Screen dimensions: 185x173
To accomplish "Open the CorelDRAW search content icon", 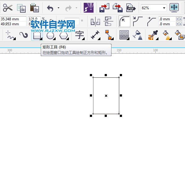I will click(x=89, y=8).
